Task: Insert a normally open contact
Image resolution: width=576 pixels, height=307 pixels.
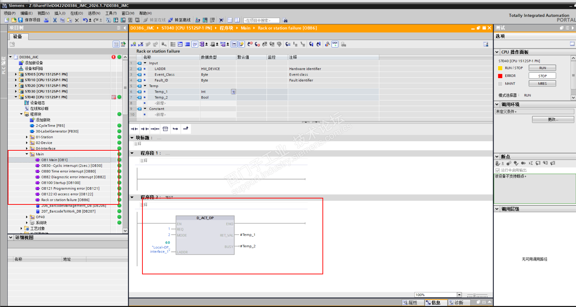Action: 134,129
